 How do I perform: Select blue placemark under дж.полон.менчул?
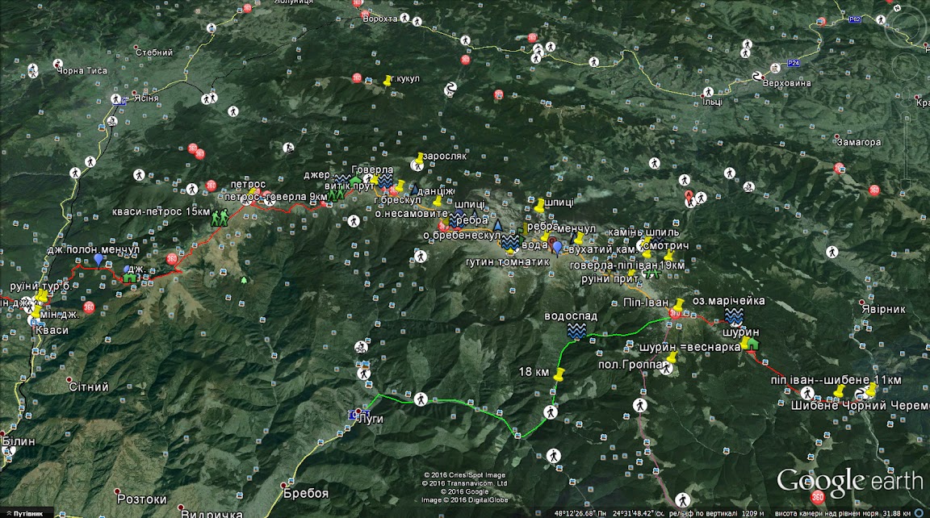tap(98, 260)
